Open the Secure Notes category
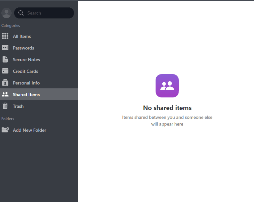 (39, 60)
